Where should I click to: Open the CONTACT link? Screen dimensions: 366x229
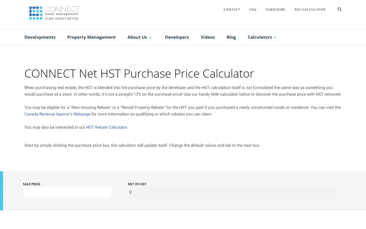click(x=232, y=9)
